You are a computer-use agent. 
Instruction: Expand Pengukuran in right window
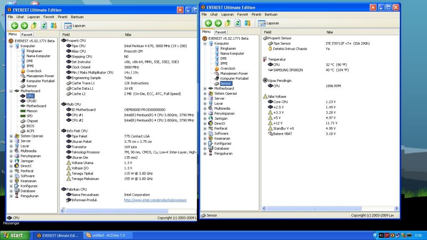coord(205,153)
